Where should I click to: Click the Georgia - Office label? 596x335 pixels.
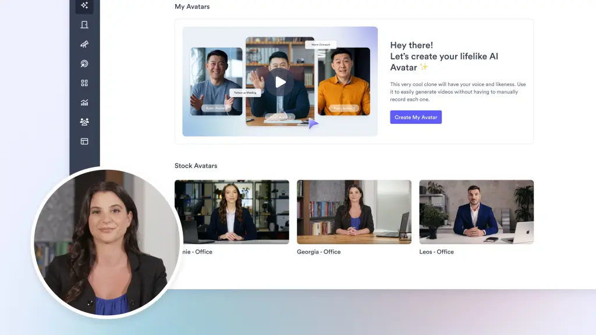[x=318, y=252]
